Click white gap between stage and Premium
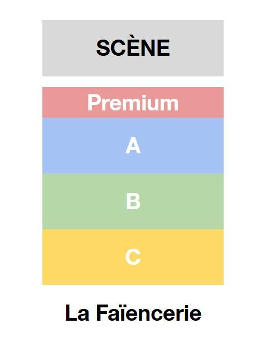The width and height of the screenshot is (266, 338). pos(133,81)
